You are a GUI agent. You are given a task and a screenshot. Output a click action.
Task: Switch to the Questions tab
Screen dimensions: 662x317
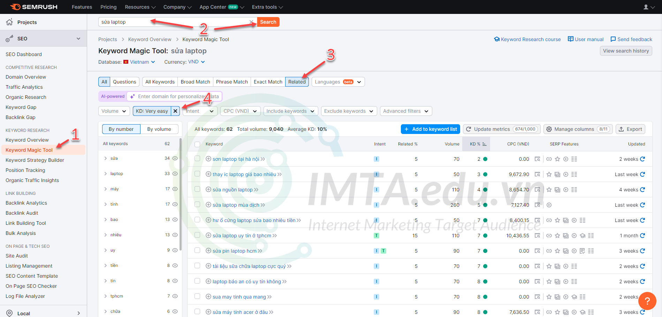124,82
